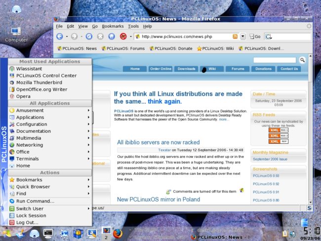The width and height of the screenshot is (321, 241).
Task: Open PCLinuxOS: Wiki bookmark toolbar link
Action: point(215,48)
